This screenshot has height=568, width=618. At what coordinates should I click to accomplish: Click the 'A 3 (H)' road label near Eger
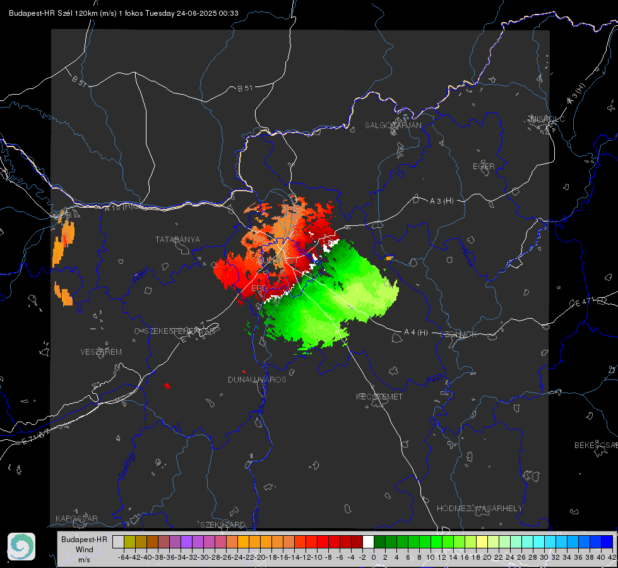pyautogui.click(x=441, y=201)
